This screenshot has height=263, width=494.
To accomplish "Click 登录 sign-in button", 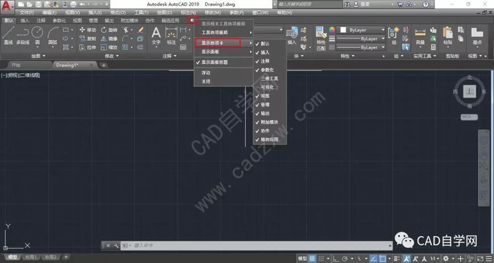I will click(365, 4).
